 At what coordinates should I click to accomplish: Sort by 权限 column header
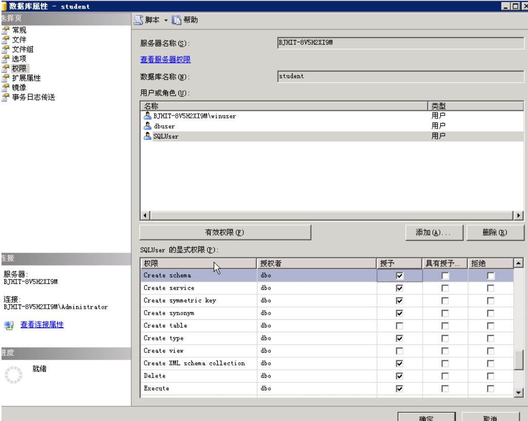(x=199, y=263)
